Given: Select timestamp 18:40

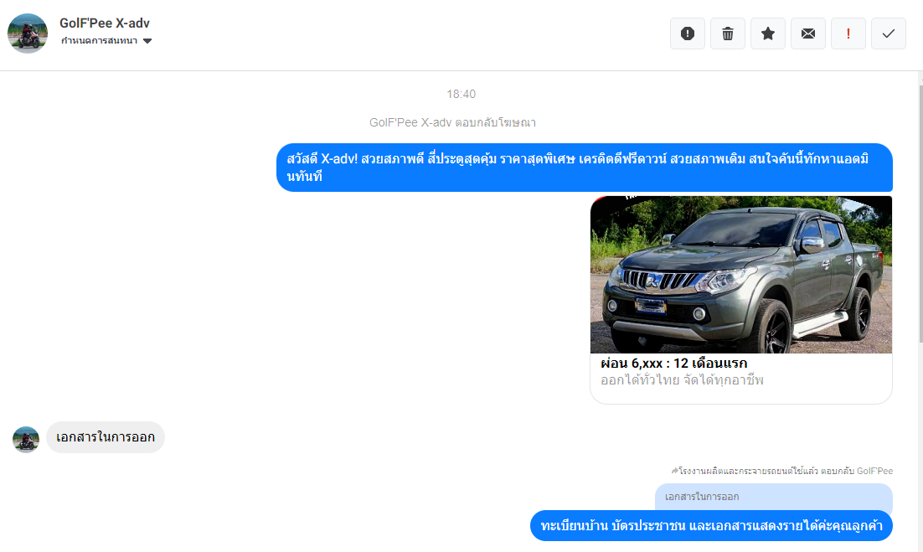Looking at the screenshot, I should [461, 94].
